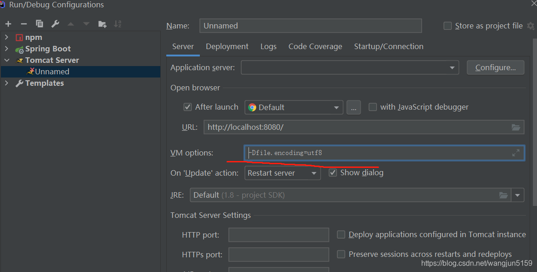Collapse the Tomcat Server tree node

coord(6,60)
